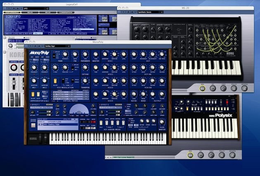Click the Write Prog round button in Polysix window
This screenshot has width=260, height=176.
point(232,155)
